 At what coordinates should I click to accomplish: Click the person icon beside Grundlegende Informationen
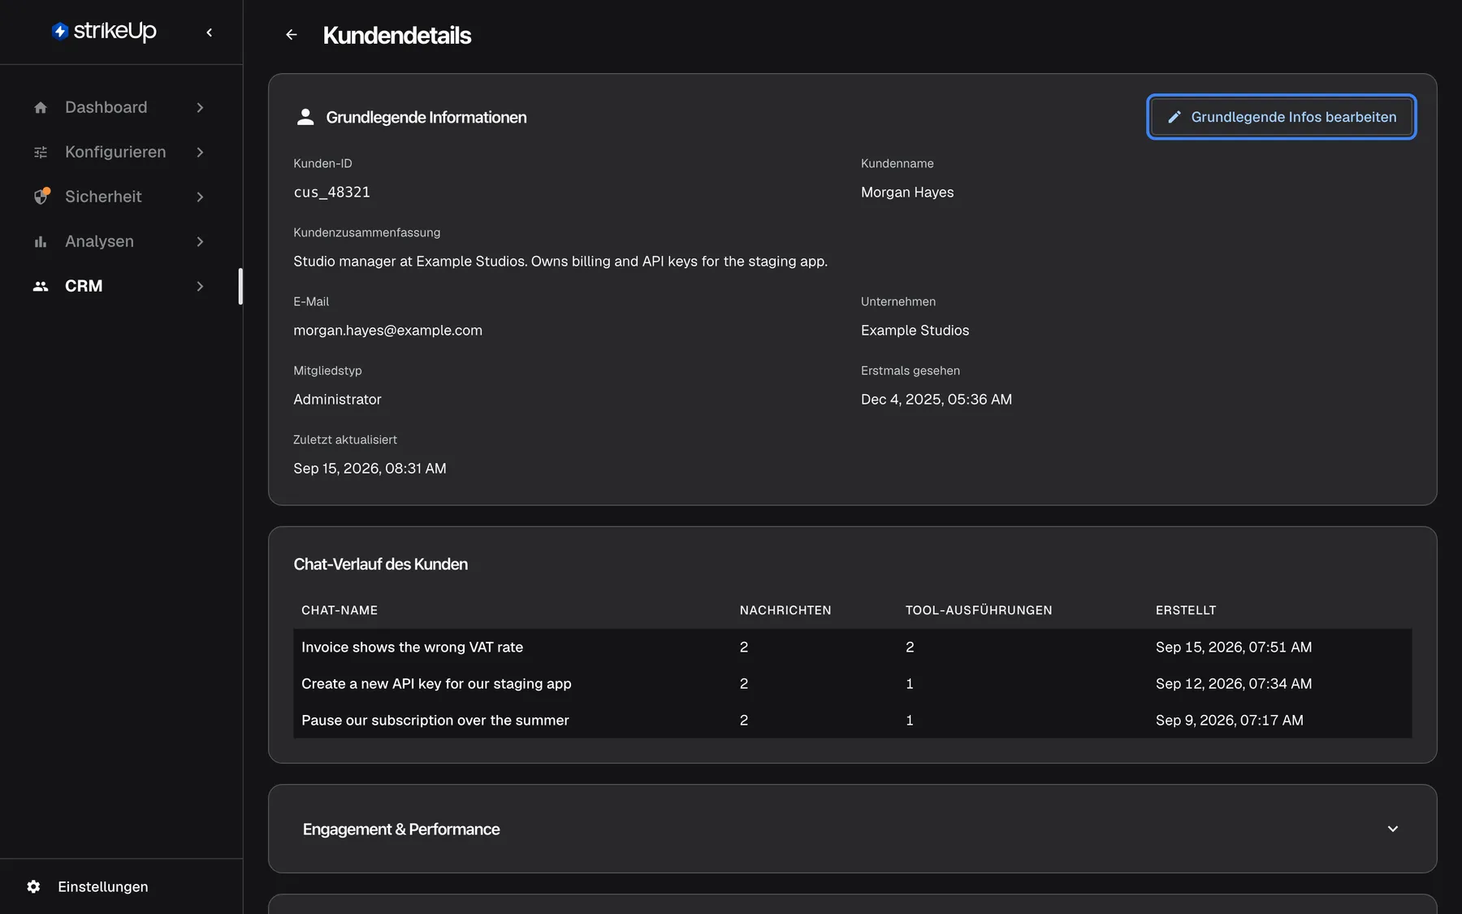[x=305, y=117]
